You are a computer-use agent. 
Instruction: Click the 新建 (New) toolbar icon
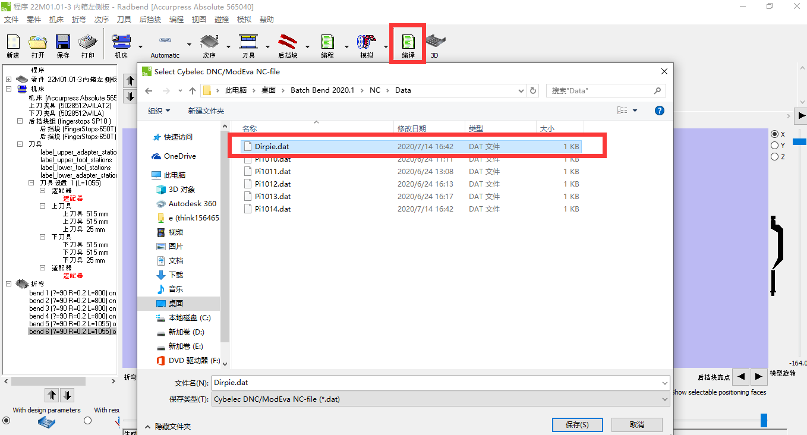(13, 42)
